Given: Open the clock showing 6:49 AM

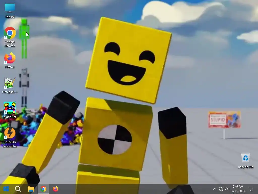Looking at the screenshot, I should 238,189.
